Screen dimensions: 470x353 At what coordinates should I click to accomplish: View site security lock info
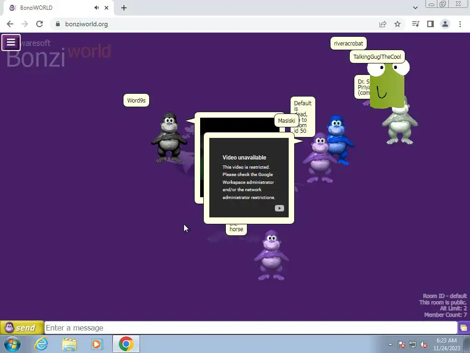58,24
